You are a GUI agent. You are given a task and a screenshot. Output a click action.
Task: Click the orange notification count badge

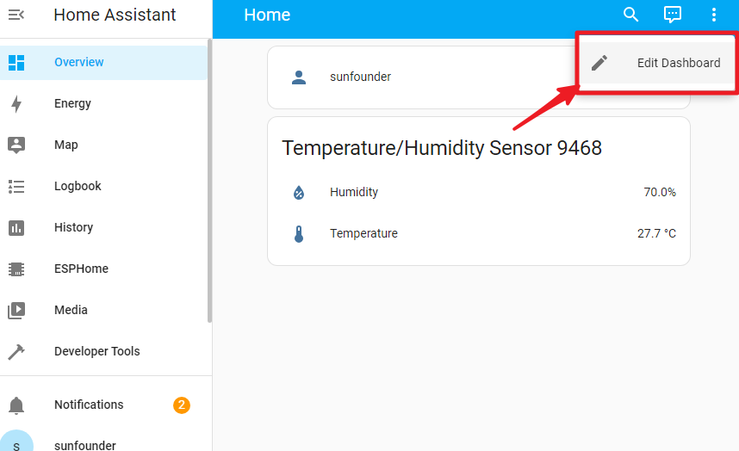(182, 405)
